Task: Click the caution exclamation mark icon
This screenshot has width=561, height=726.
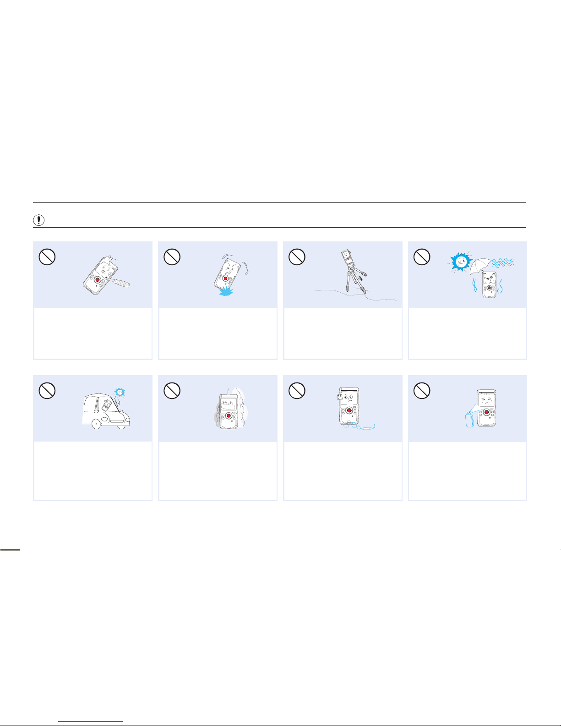Action: coord(40,220)
